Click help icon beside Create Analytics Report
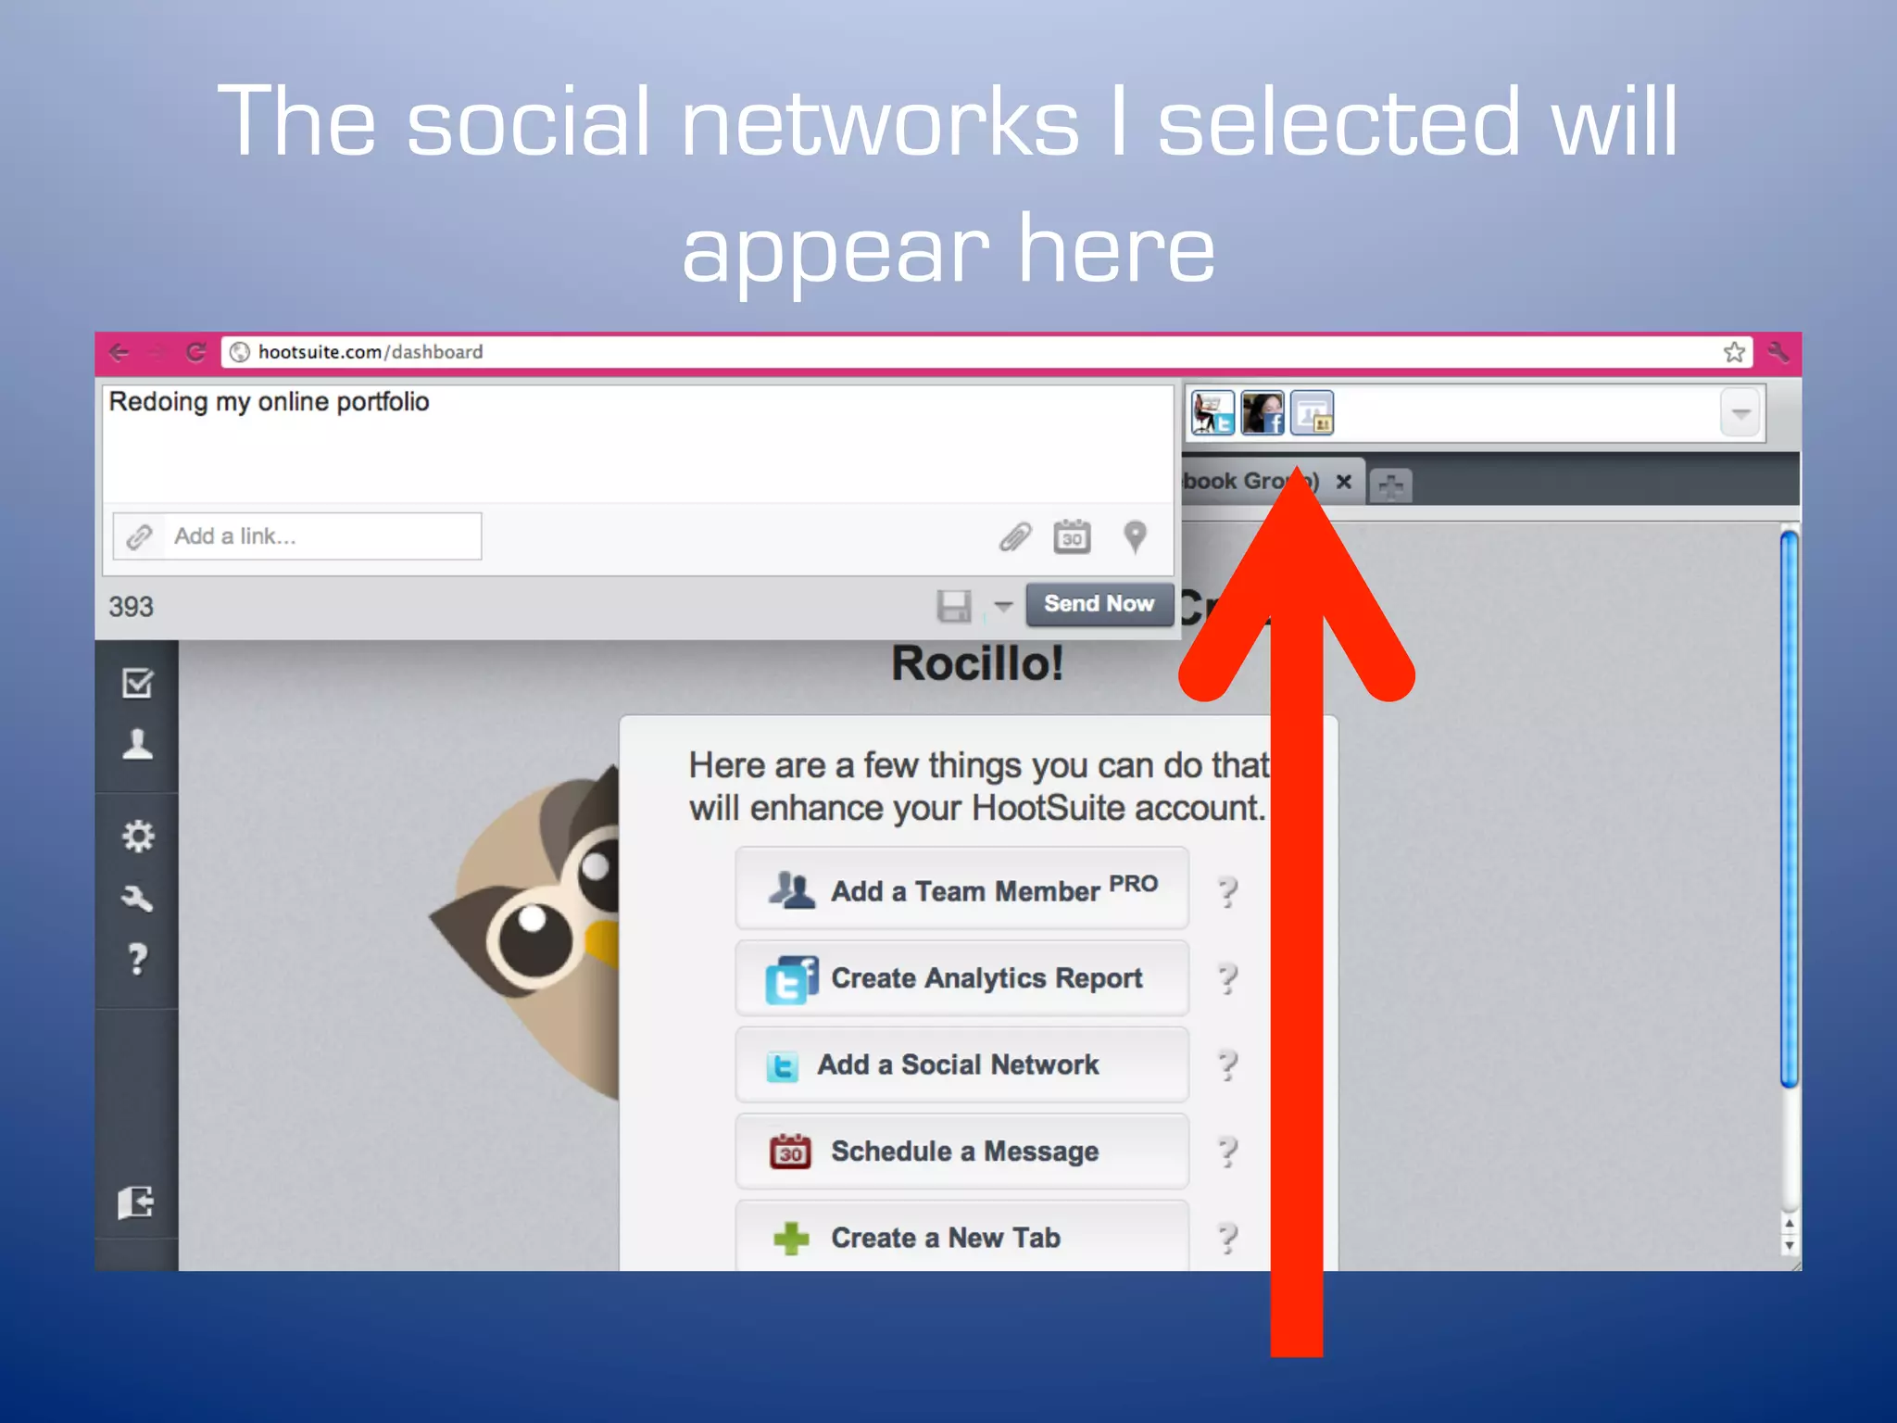Image resolution: width=1897 pixels, height=1423 pixels. tap(1227, 979)
